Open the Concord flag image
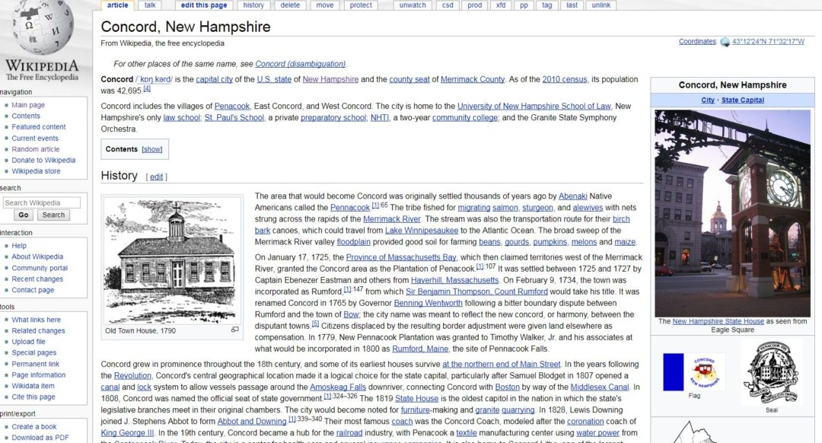Screen dimensions: 822x443 click(x=694, y=371)
